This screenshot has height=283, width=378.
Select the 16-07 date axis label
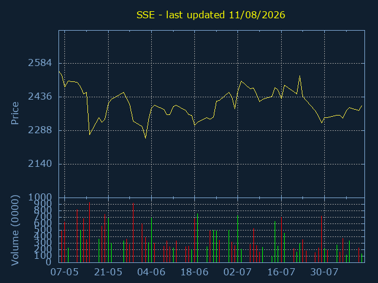[281, 272]
